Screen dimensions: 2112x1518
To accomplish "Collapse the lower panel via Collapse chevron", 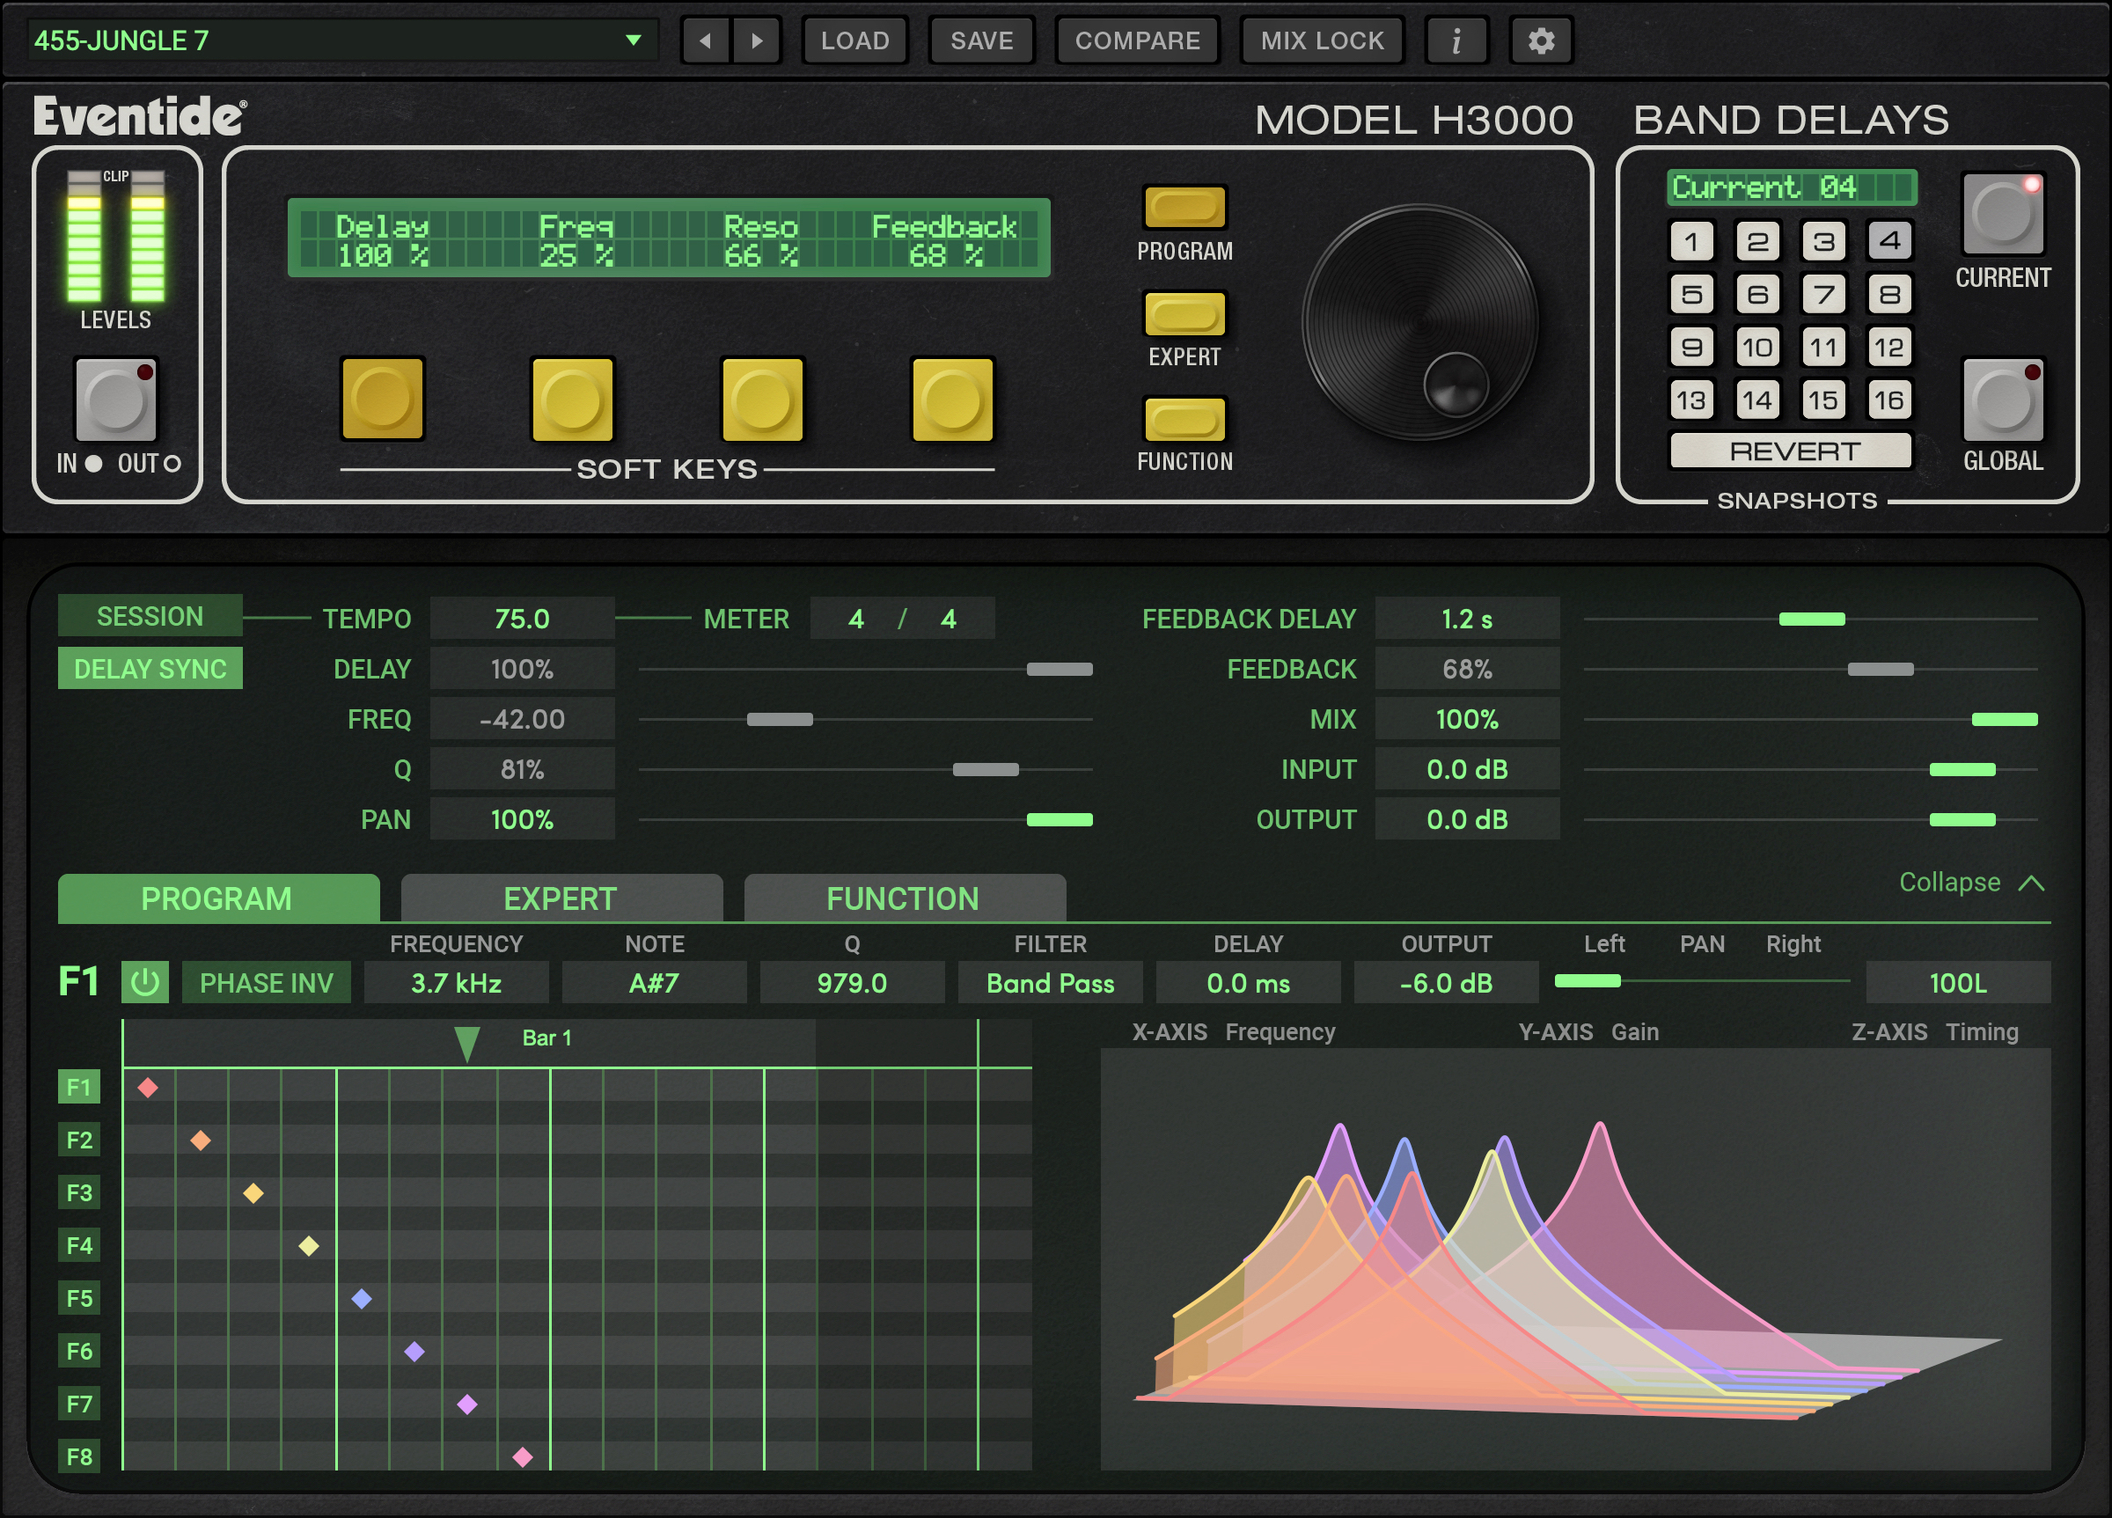I will pos(1971,882).
